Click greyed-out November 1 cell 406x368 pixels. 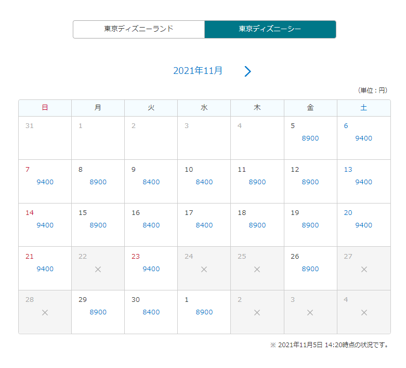(x=98, y=138)
